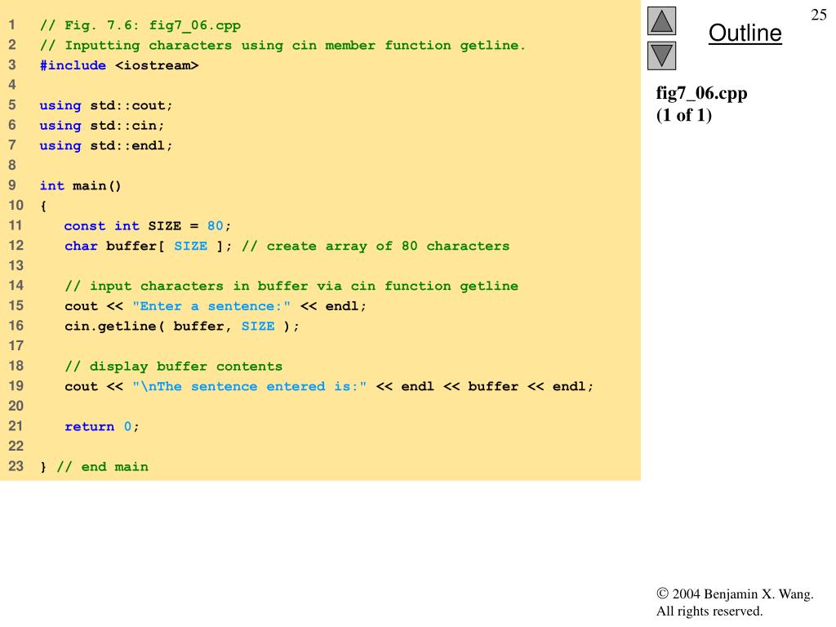Click the up arrow navigation icon
Image resolution: width=836 pixels, height=627 pixels.
coord(661,20)
